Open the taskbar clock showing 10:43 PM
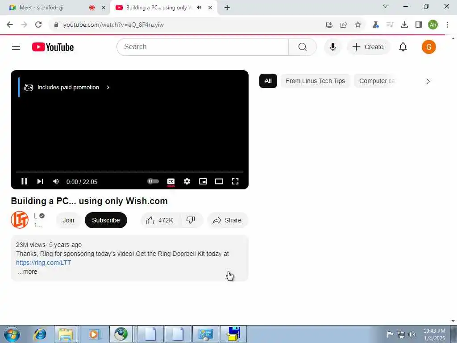This screenshot has width=457, height=343. pyautogui.click(x=434, y=334)
